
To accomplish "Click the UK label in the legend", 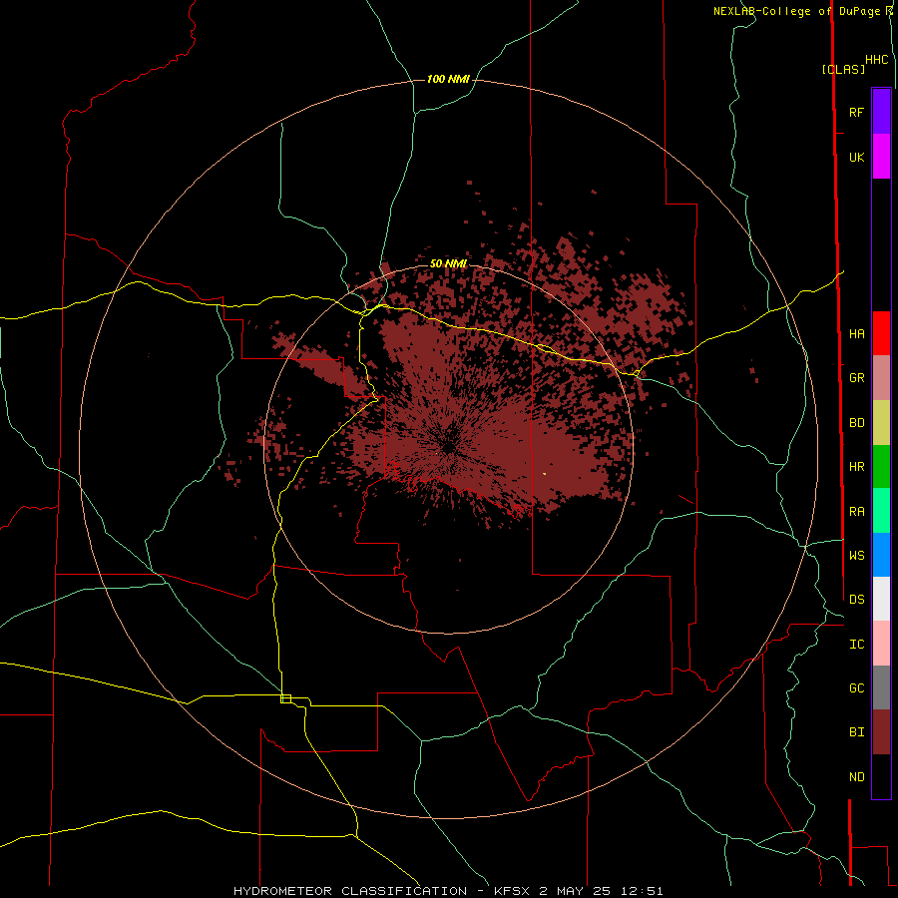I will click(856, 158).
